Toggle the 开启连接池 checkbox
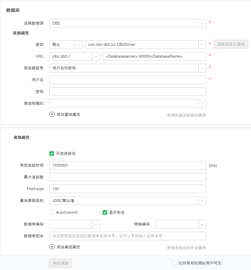This screenshot has height=270, width=251. click(x=52, y=153)
